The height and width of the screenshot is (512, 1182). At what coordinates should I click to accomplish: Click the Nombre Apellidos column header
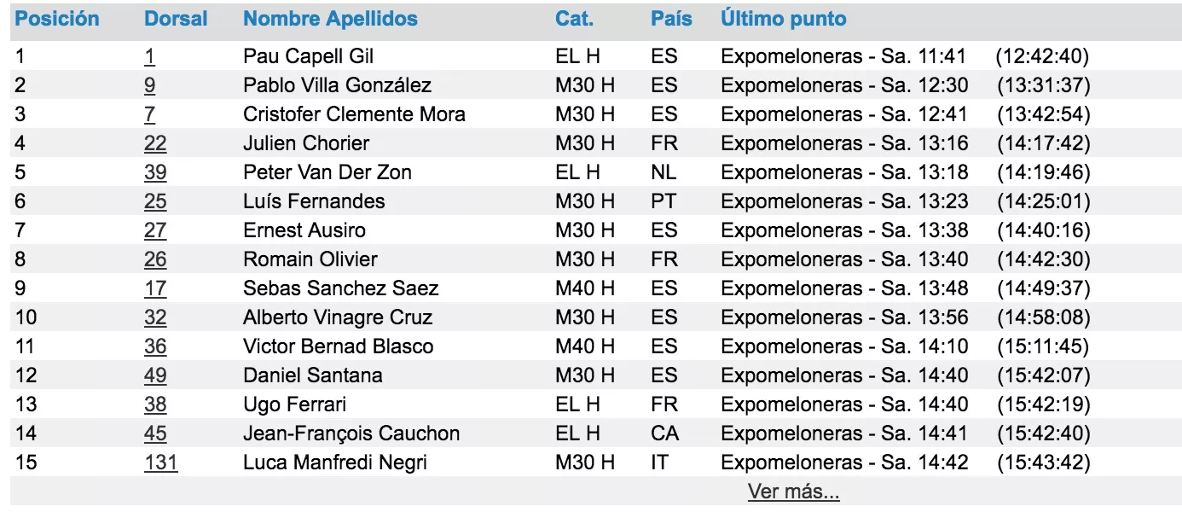(x=330, y=19)
